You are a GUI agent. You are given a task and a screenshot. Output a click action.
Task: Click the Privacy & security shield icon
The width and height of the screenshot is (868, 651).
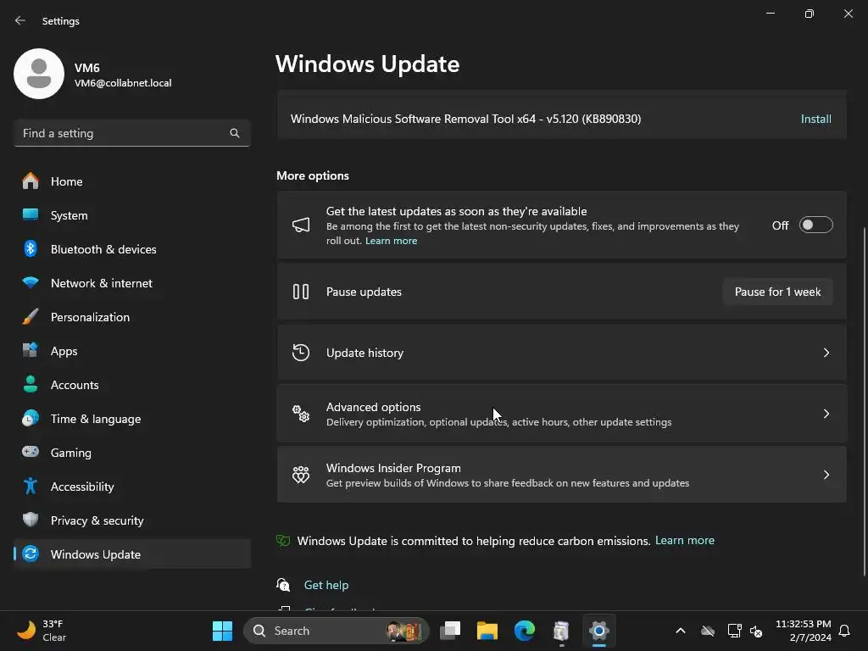(31, 520)
